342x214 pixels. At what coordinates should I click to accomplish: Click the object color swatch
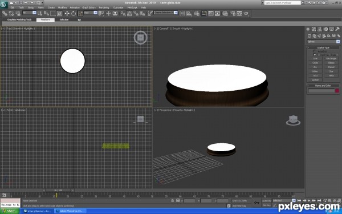(x=337, y=91)
